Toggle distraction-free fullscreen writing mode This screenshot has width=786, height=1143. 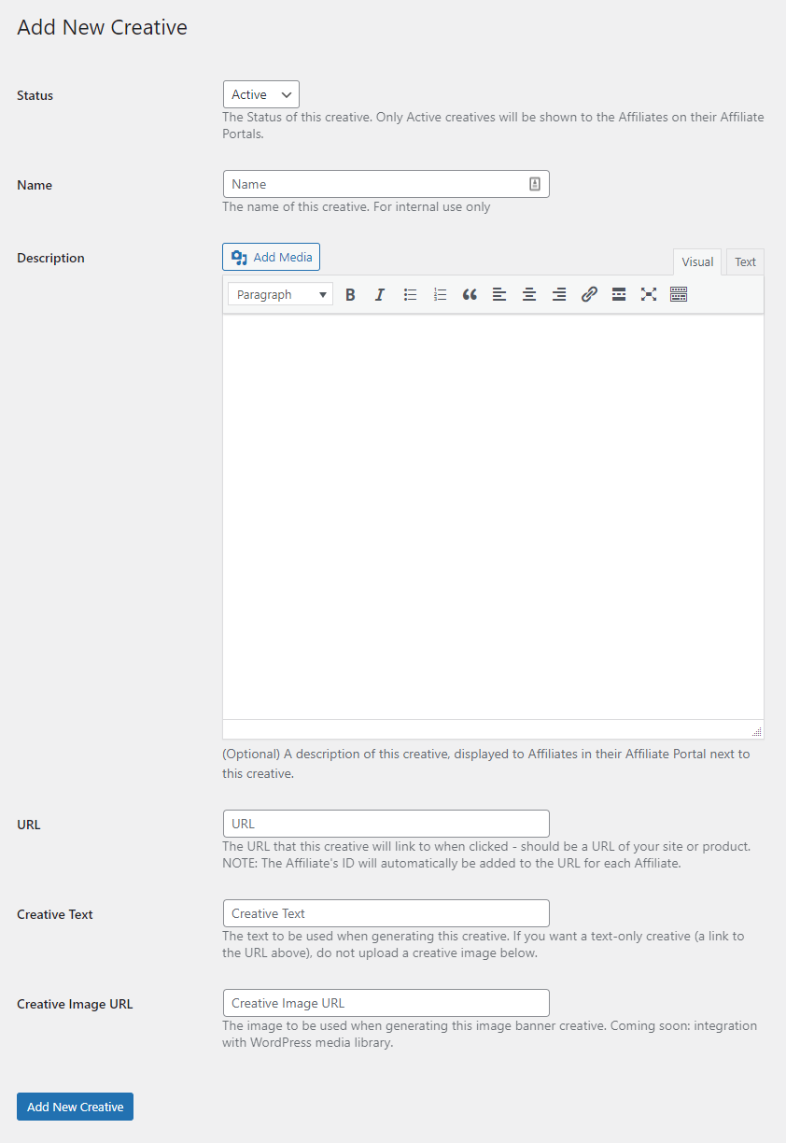[649, 294]
